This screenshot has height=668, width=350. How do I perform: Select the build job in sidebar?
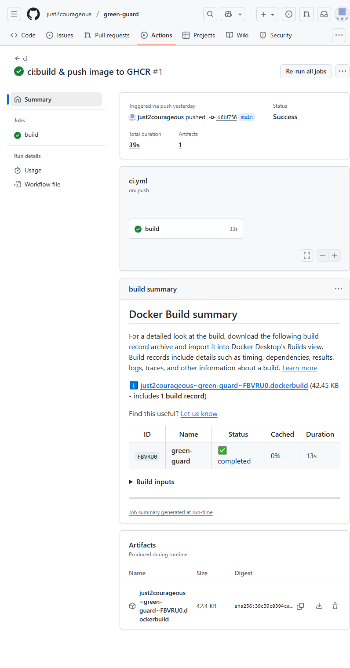[x=31, y=135]
